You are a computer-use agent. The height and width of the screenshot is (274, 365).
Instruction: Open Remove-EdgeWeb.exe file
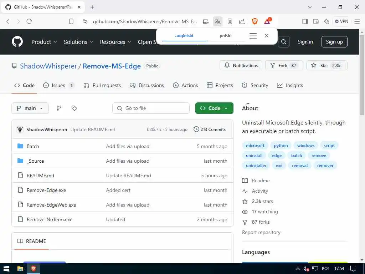pyautogui.click(x=51, y=205)
